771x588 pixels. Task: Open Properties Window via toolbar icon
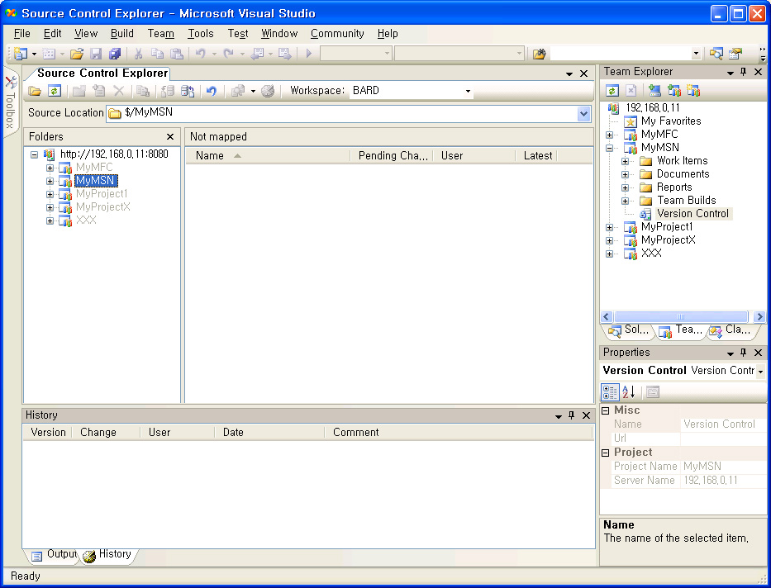(735, 54)
